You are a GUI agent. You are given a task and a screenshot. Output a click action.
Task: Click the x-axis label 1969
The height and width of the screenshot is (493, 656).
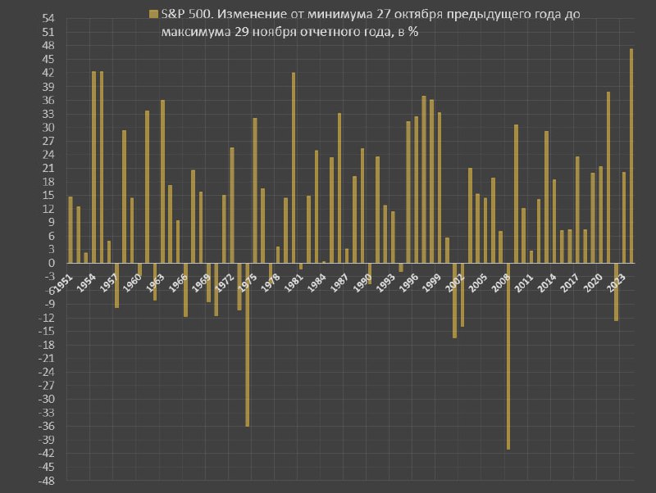tap(202, 283)
